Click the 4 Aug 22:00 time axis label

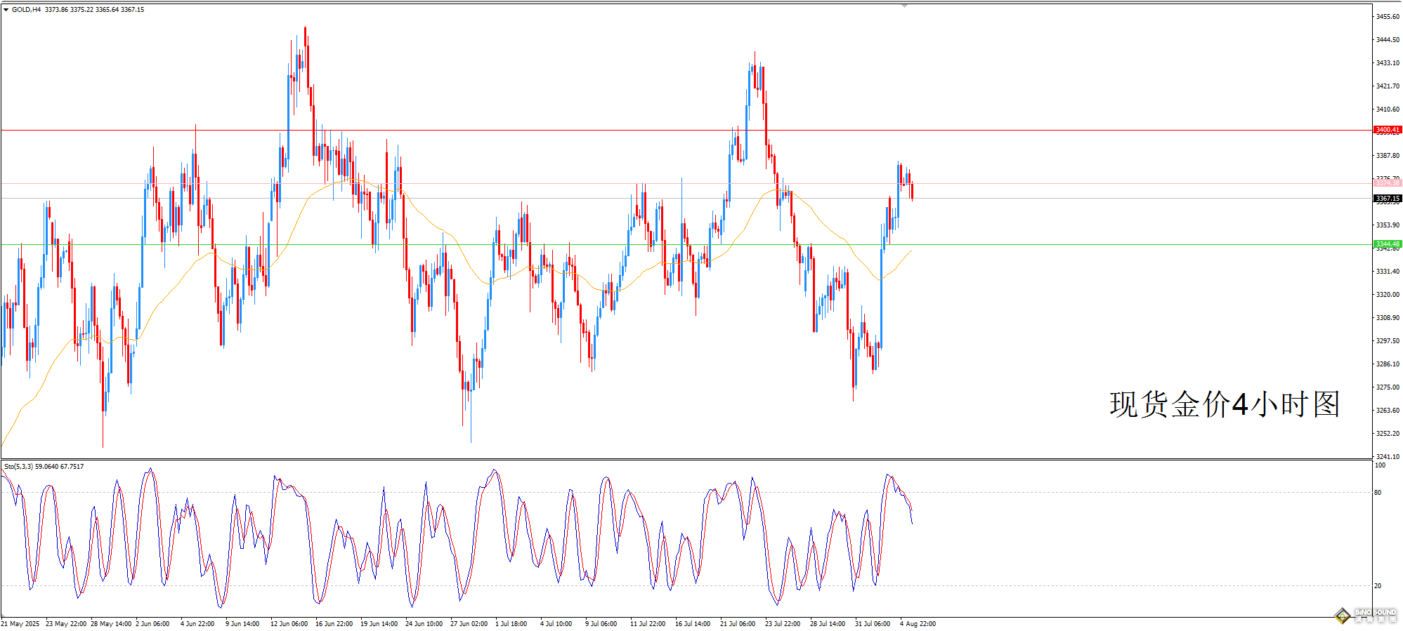pos(917,624)
